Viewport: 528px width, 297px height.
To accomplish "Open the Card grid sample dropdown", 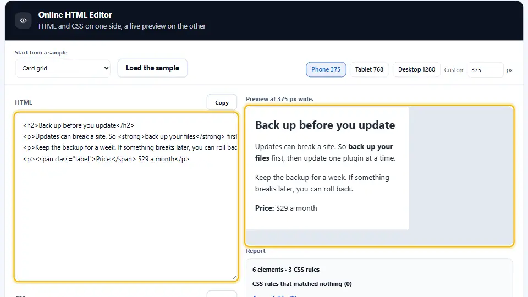I will [x=63, y=68].
